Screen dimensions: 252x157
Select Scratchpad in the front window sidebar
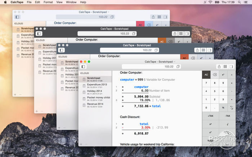point(95,79)
